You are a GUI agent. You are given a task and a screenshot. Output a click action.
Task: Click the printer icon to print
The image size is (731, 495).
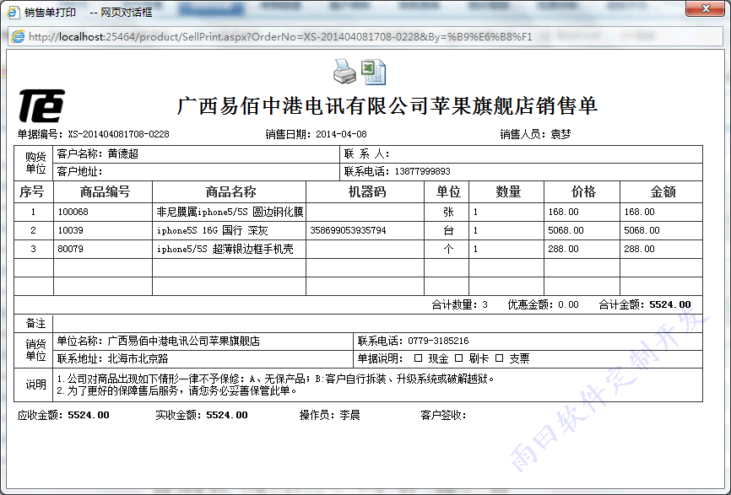pyautogui.click(x=344, y=72)
